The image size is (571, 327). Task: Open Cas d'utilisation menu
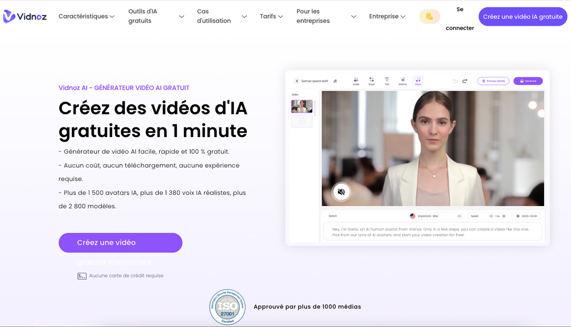(x=214, y=17)
